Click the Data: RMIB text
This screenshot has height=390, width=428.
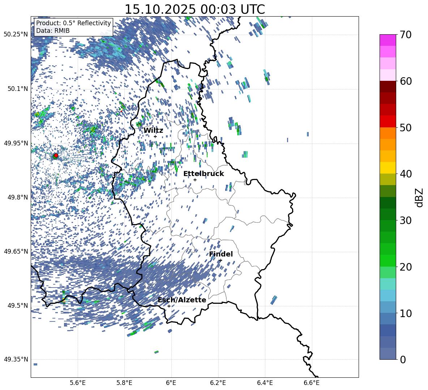pos(53,31)
